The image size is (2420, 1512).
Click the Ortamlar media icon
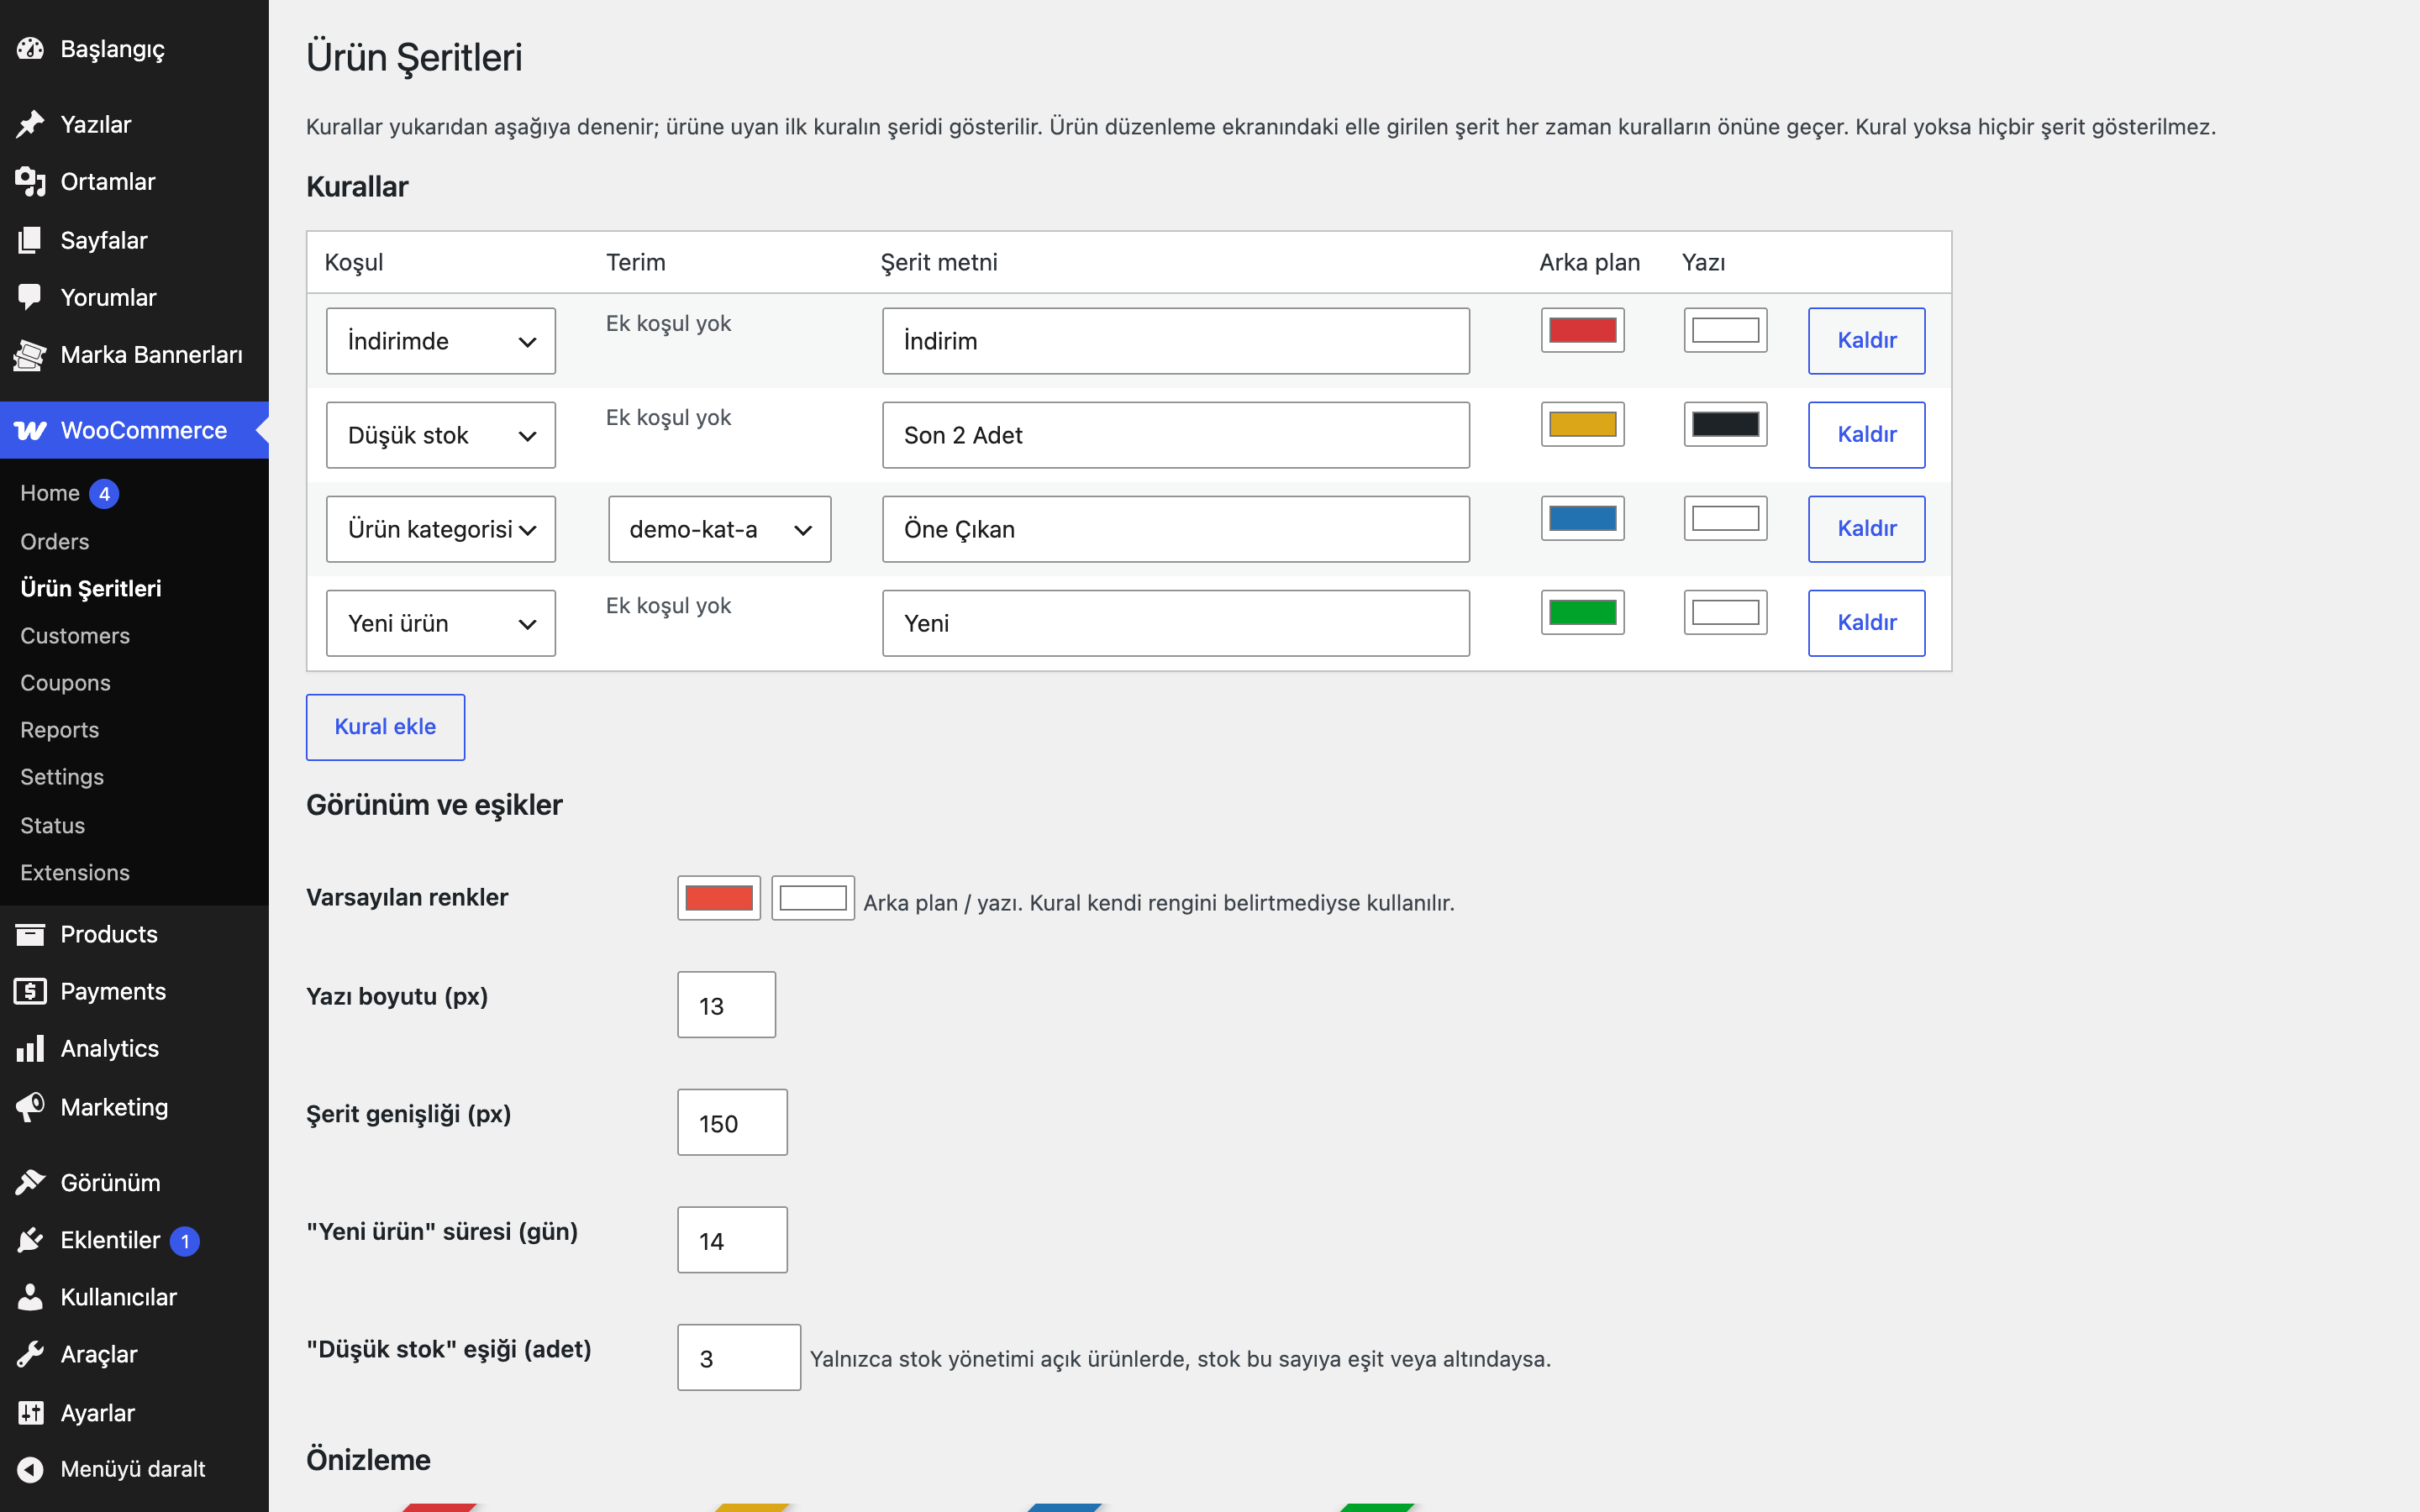(30, 181)
